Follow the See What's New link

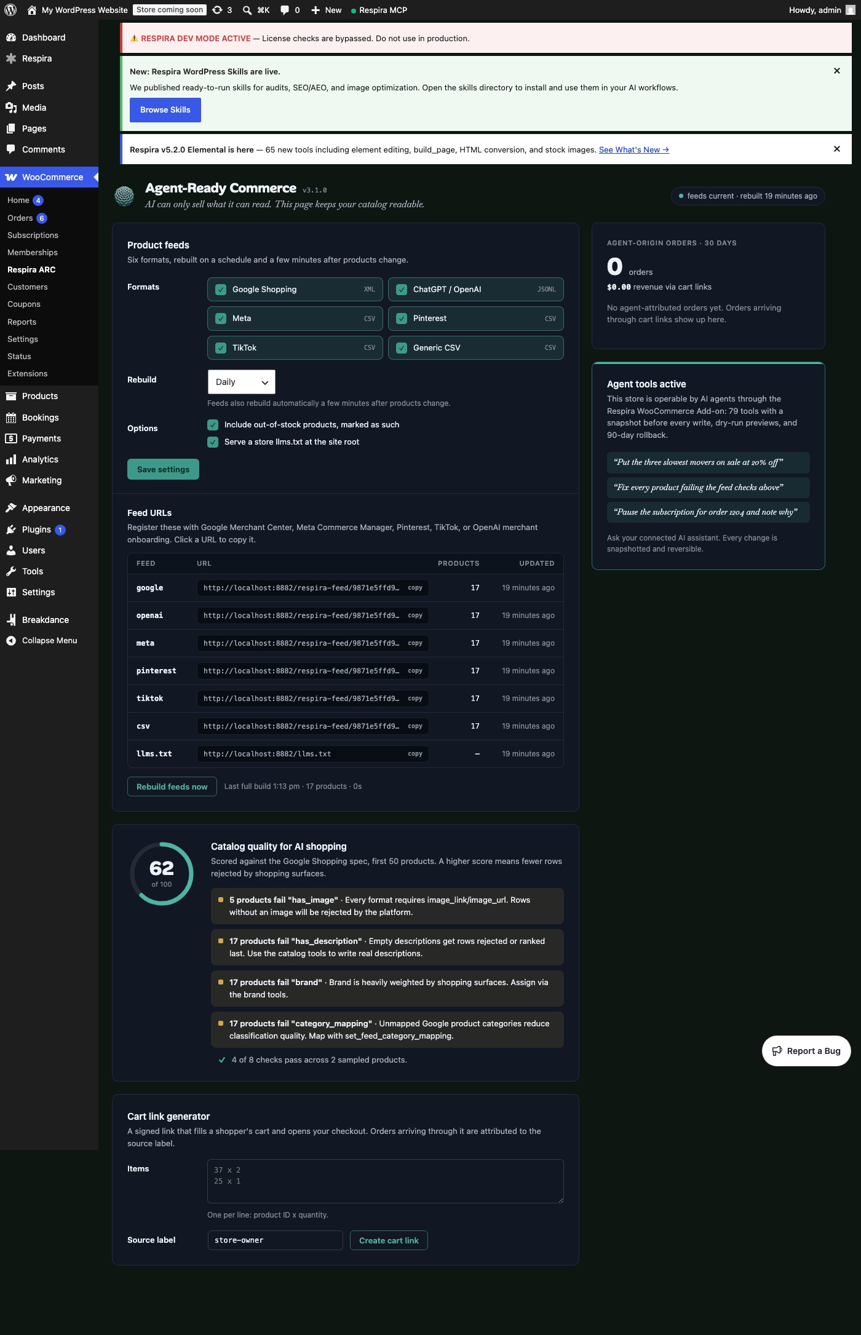click(x=634, y=150)
